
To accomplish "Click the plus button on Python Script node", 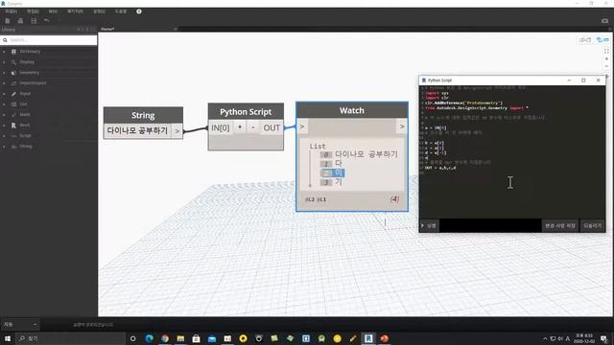I will click(x=240, y=127).
